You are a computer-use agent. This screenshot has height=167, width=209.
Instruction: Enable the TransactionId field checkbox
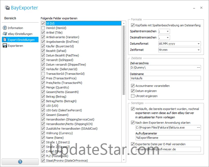tap(43, 74)
